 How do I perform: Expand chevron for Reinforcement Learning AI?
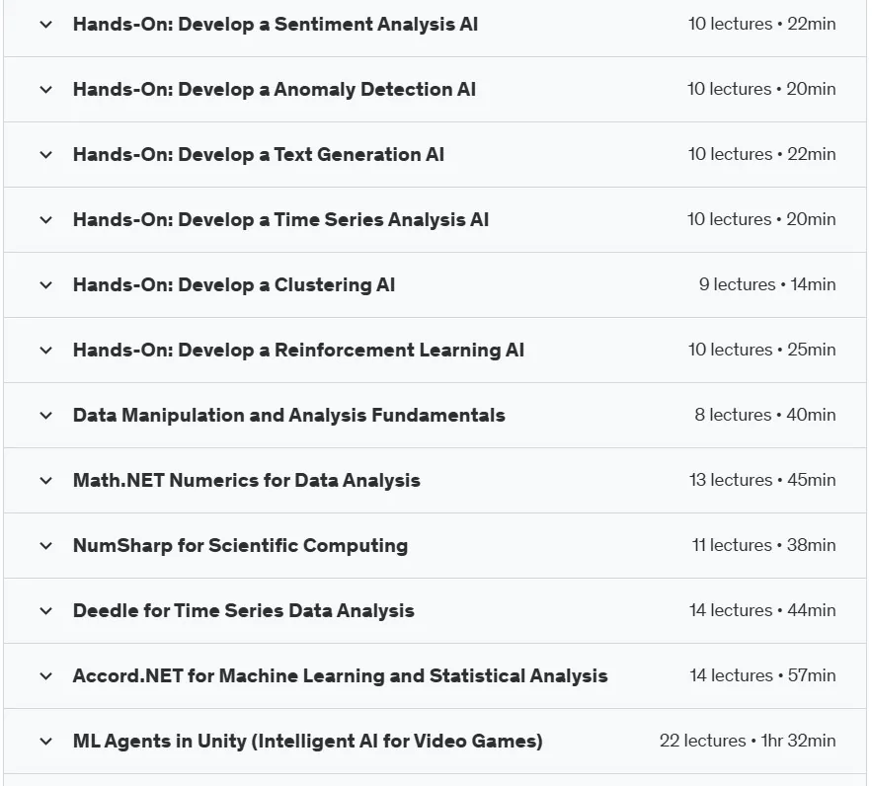(46, 351)
